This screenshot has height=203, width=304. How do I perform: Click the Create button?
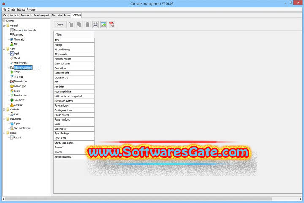pyautogui.click(x=60, y=25)
